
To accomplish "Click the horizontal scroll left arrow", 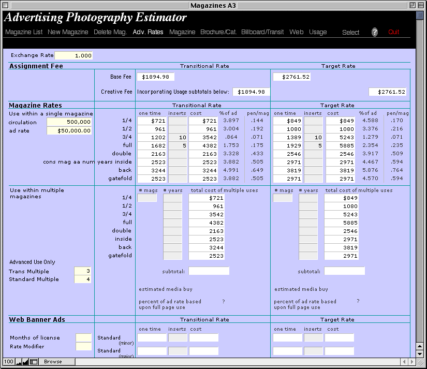I will 404,362.
